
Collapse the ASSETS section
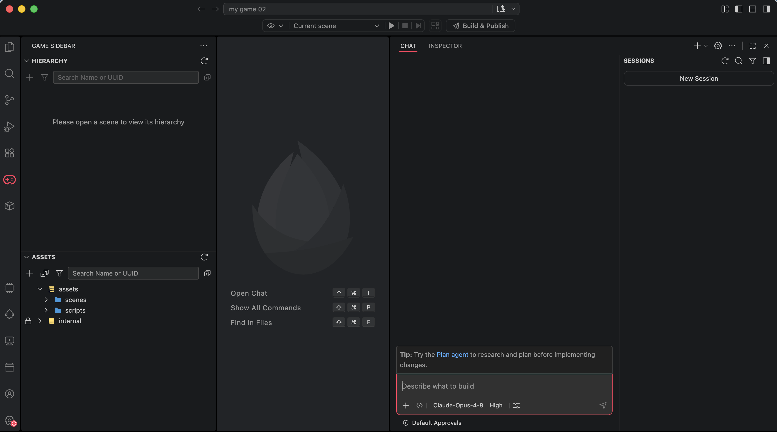(27, 257)
